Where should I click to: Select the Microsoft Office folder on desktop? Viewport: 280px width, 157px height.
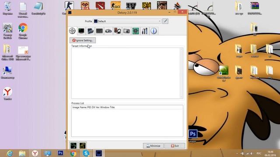coord(7,52)
